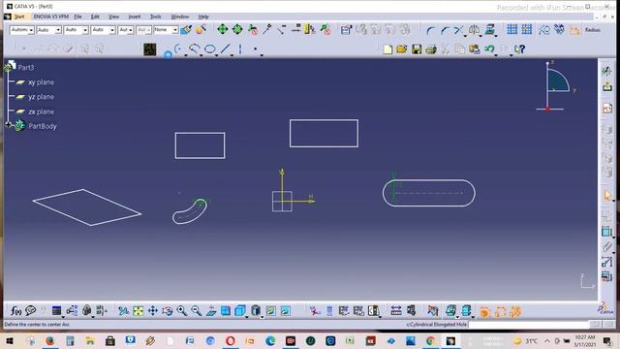Open the Formula f(x) tool

click(15, 311)
